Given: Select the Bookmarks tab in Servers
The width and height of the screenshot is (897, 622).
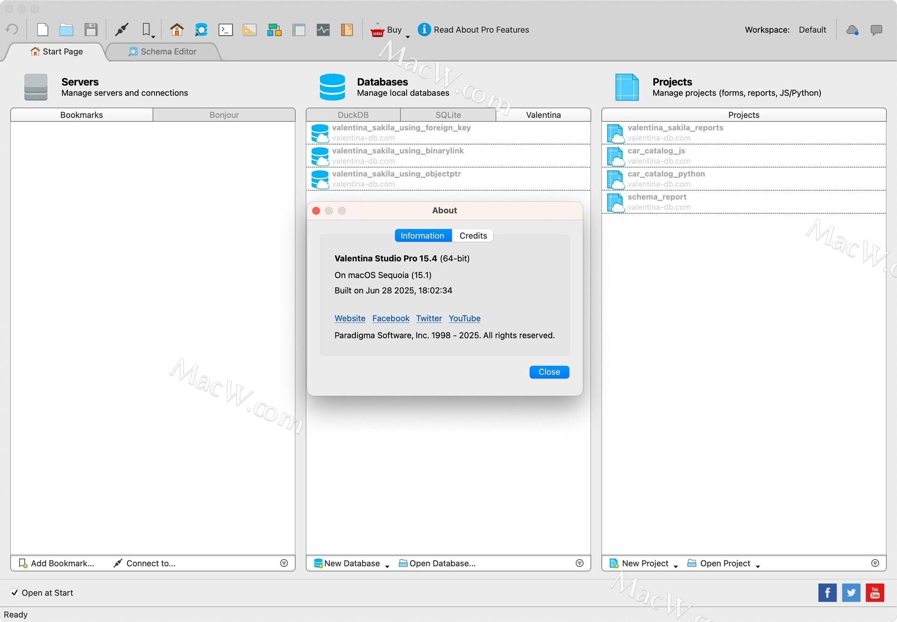Looking at the screenshot, I should pyautogui.click(x=81, y=115).
